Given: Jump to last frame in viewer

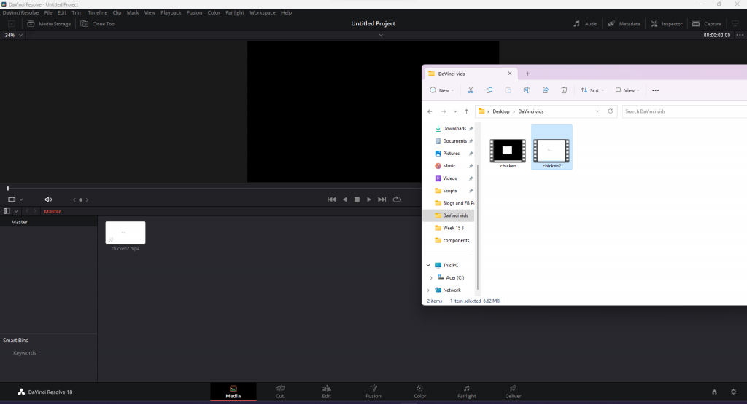Looking at the screenshot, I should [x=382, y=199].
